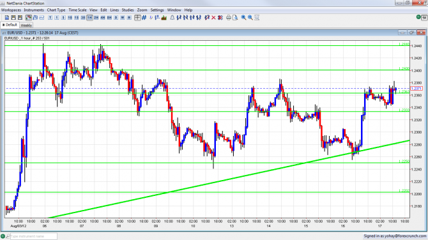Click the price levels list icon
428x240 pixels.
point(157,17)
